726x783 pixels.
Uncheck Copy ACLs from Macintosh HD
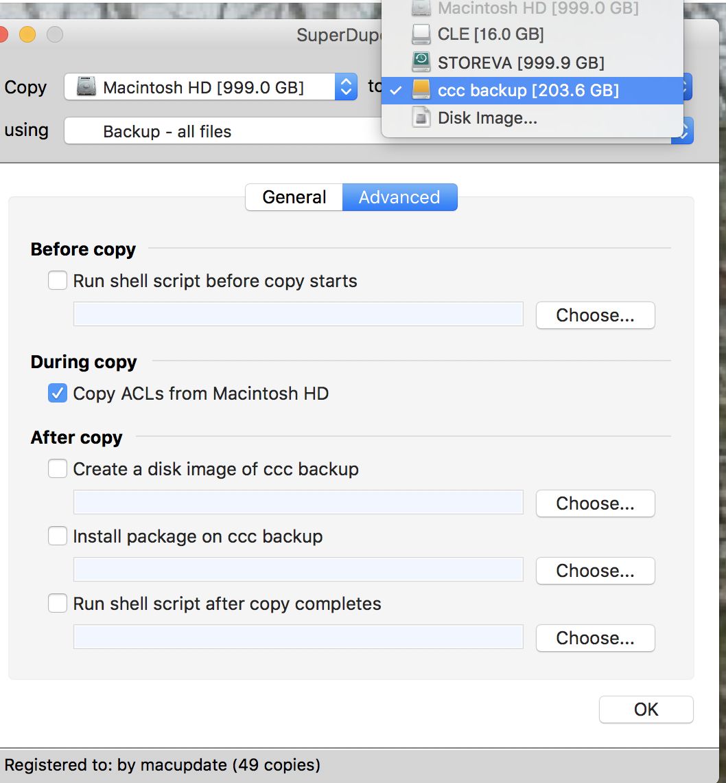pyautogui.click(x=58, y=394)
